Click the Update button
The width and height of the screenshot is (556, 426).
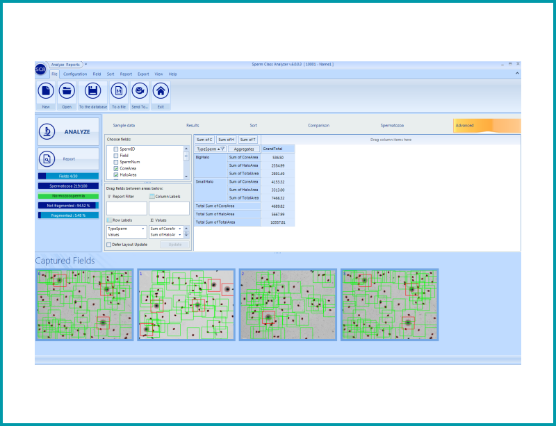[x=175, y=245]
